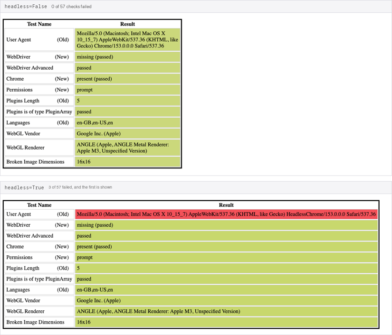Click plugins length value '5' in headless=True table
Screen dimensions: 392x335
(x=226, y=269)
